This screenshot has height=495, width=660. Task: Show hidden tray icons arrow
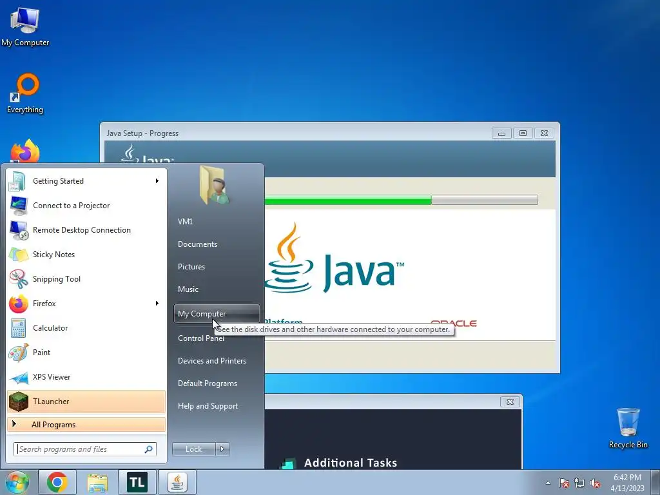548,483
